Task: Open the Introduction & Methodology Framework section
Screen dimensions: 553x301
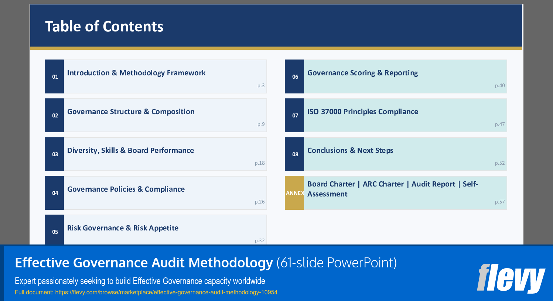Action: click(x=137, y=73)
